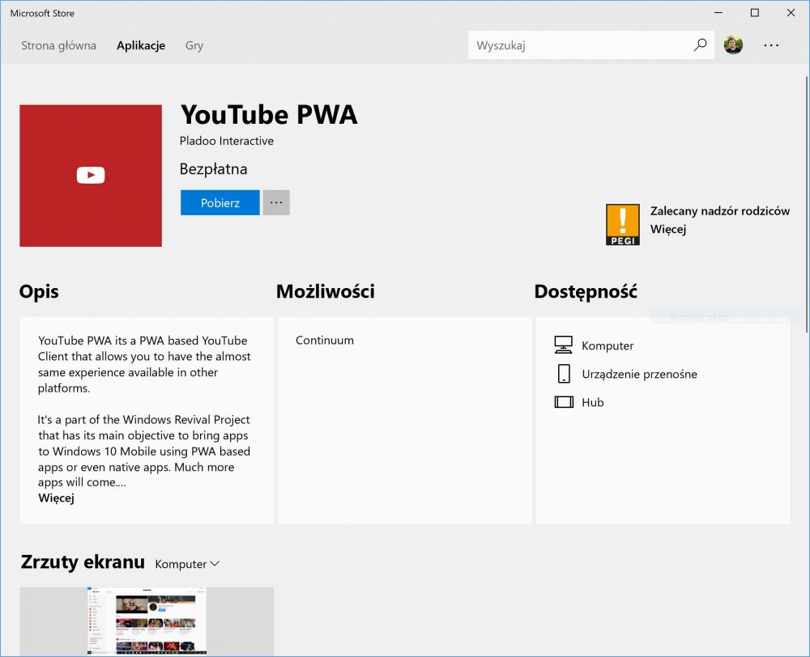810x657 pixels.
Task: Switch to the Aplikacje tab
Action: point(140,45)
